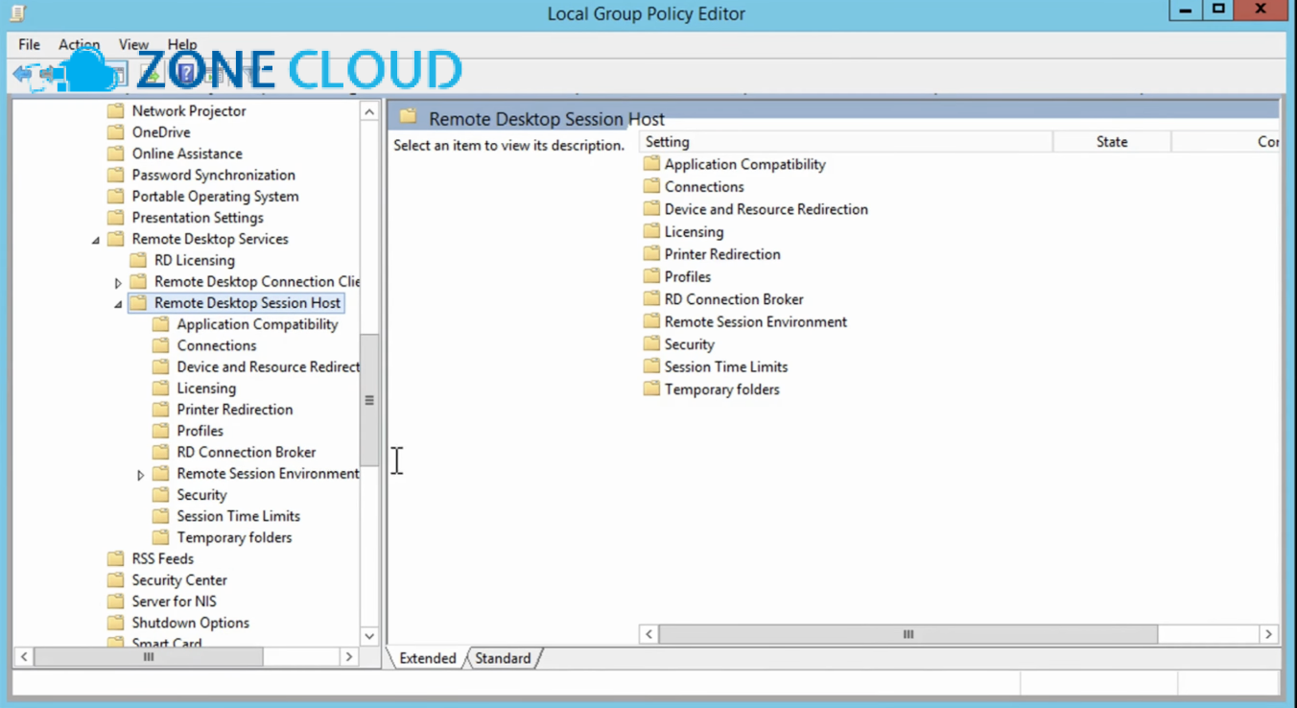Click the tree pane scroll-right arrow
The image size is (1297, 708).
point(349,657)
